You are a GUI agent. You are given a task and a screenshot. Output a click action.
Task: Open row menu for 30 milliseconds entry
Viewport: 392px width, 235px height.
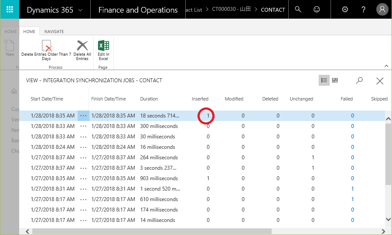pos(83,137)
